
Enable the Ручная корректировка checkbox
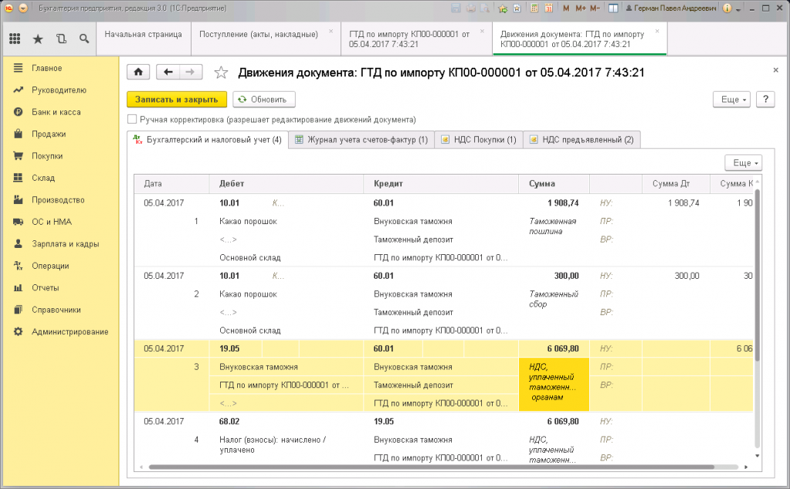click(132, 120)
